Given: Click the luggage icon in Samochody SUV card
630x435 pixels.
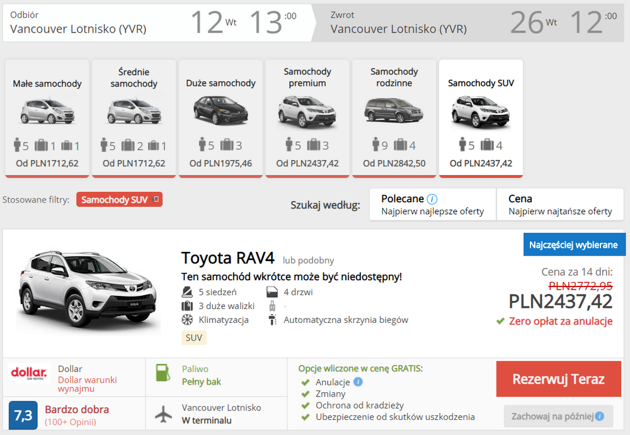Looking at the screenshot, I should pos(487,145).
